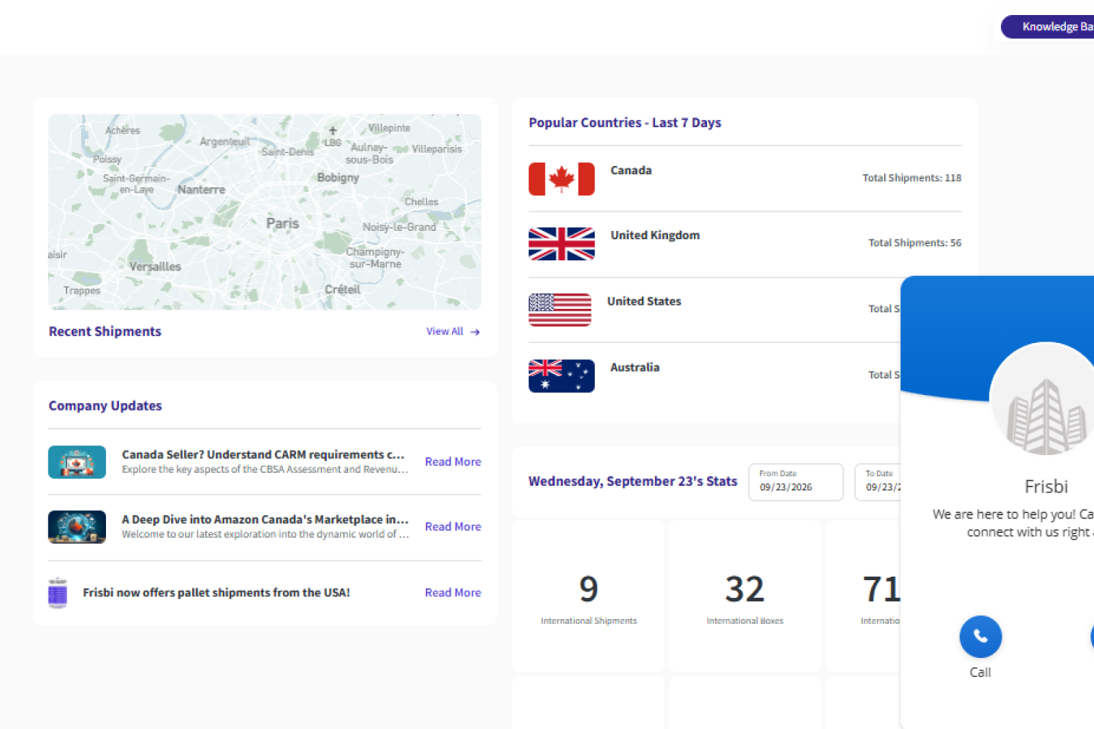This screenshot has width=1094, height=729.
Task: Click the Frisbi name in chat widget
Action: point(1046,486)
